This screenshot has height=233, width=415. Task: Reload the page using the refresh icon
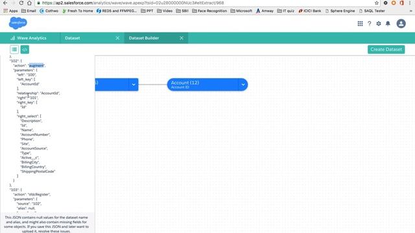coord(21,3)
